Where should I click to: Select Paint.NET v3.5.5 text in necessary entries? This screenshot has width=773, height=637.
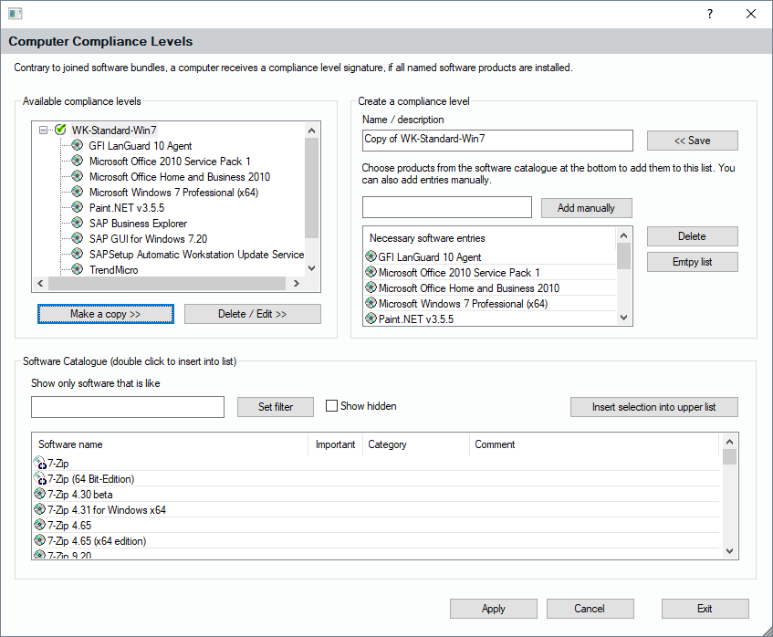(416, 319)
